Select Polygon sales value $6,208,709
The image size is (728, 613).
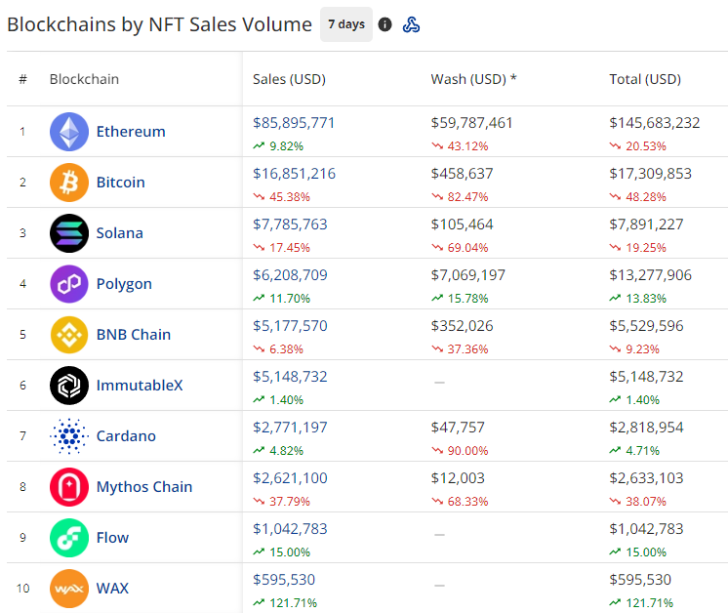coord(290,275)
